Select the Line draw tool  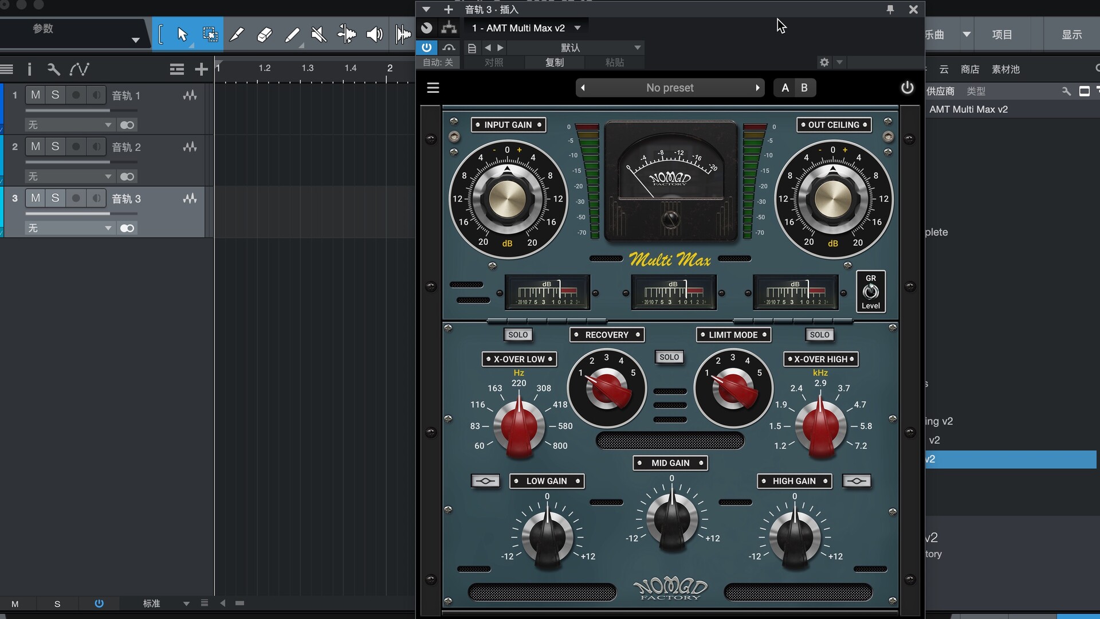(292, 35)
